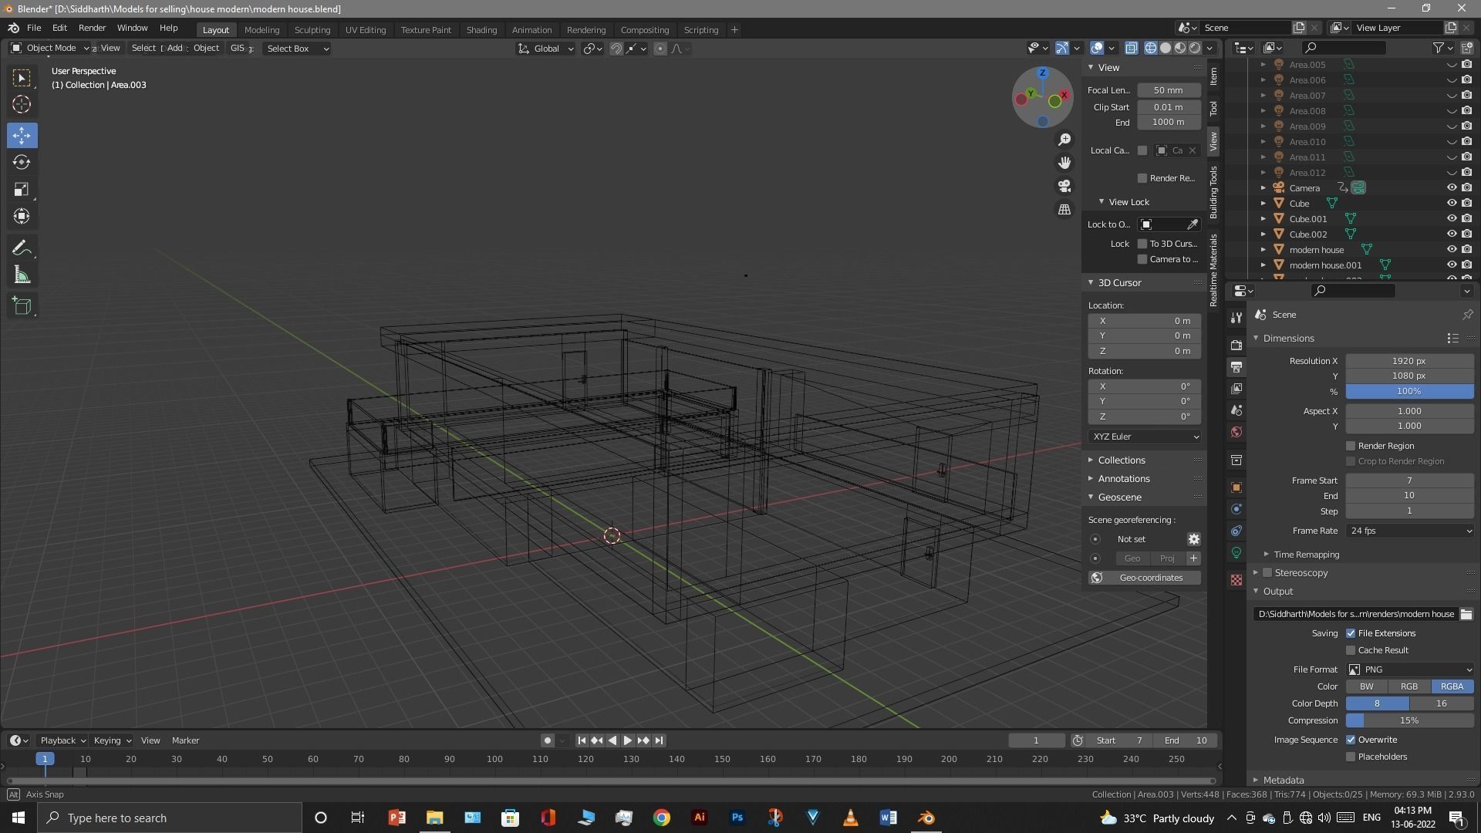The image size is (1481, 833).
Task: Select the Measure tool
Action: click(x=22, y=275)
